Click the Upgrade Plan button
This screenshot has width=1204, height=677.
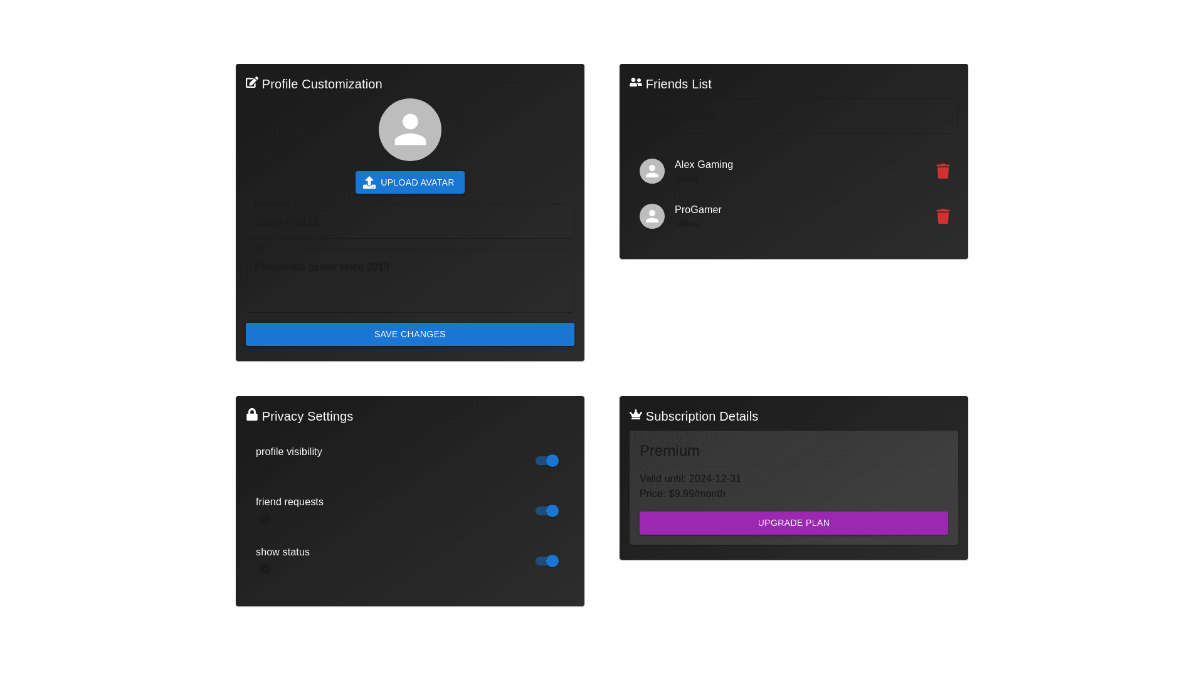(x=793, y=523)
